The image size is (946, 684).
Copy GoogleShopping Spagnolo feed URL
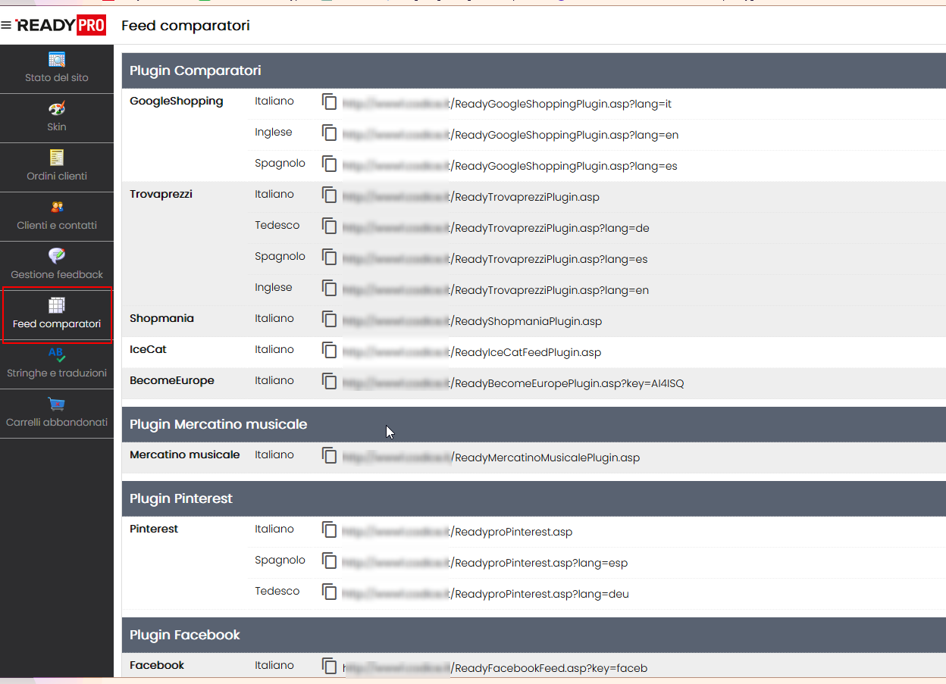pos(329,164)
